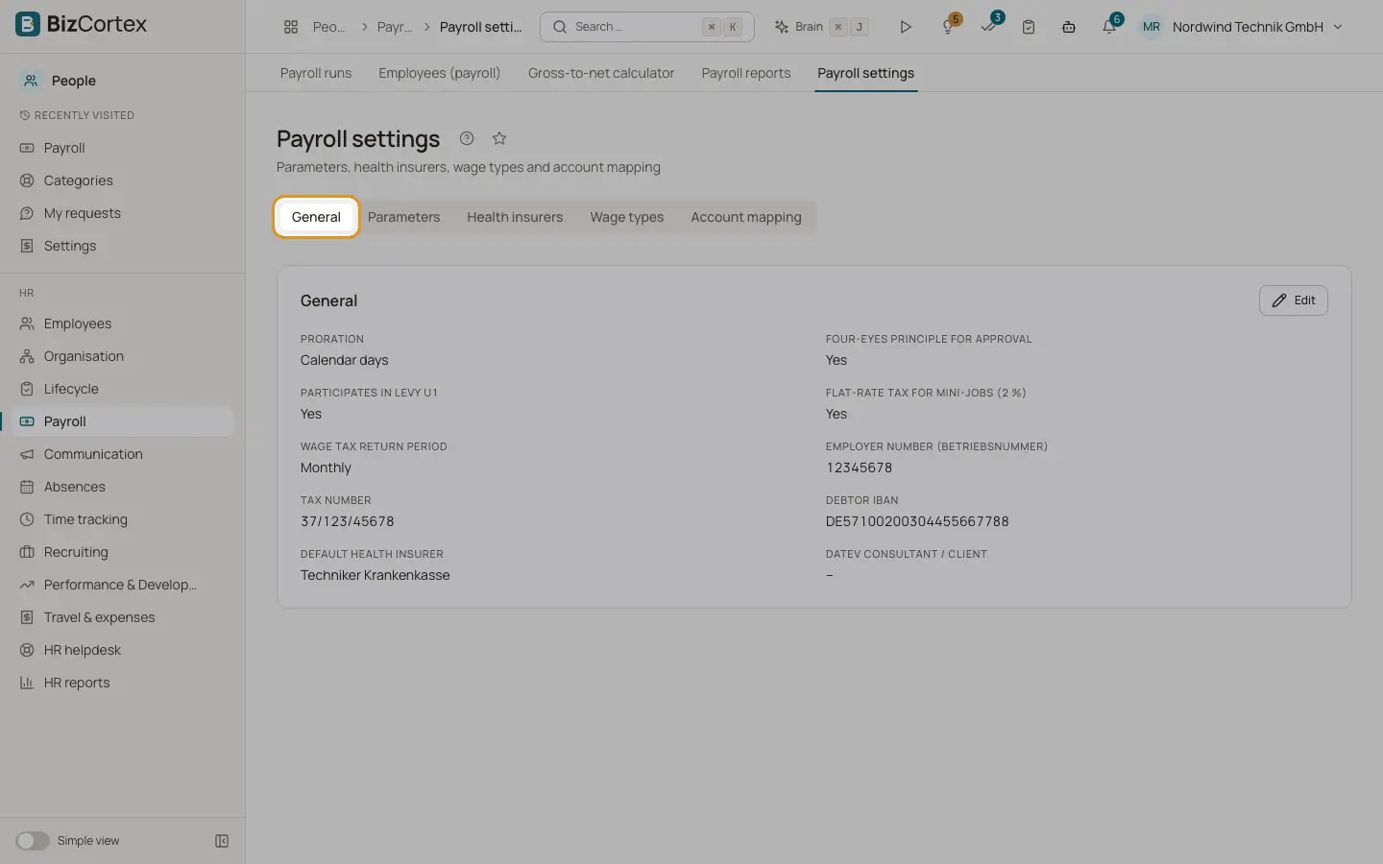
Task: Click the help question mark beside Payroll settings
Action: 467,138
